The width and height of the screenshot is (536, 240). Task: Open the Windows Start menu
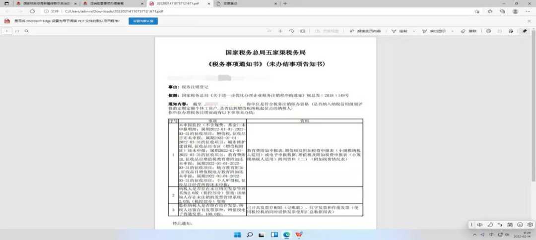coord(237,235)
